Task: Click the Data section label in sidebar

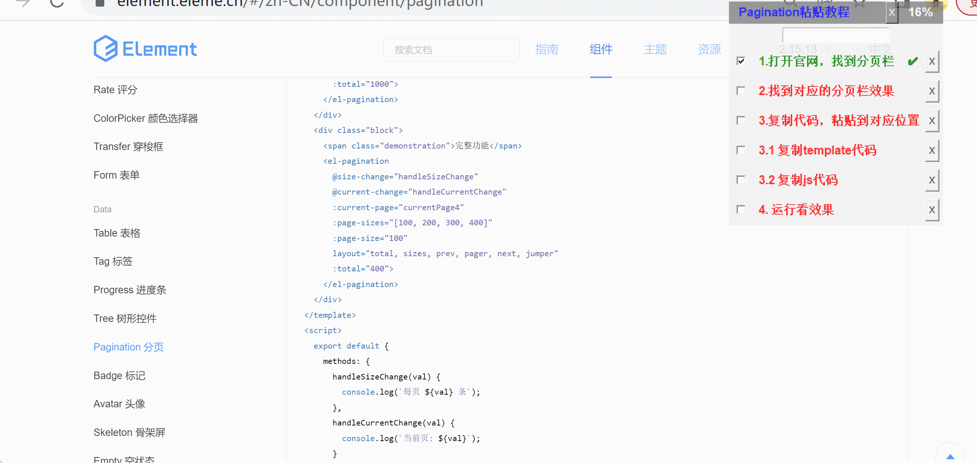Action: 102,209
